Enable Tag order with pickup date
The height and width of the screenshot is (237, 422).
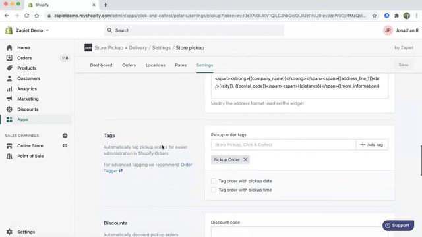coord(214,181)
